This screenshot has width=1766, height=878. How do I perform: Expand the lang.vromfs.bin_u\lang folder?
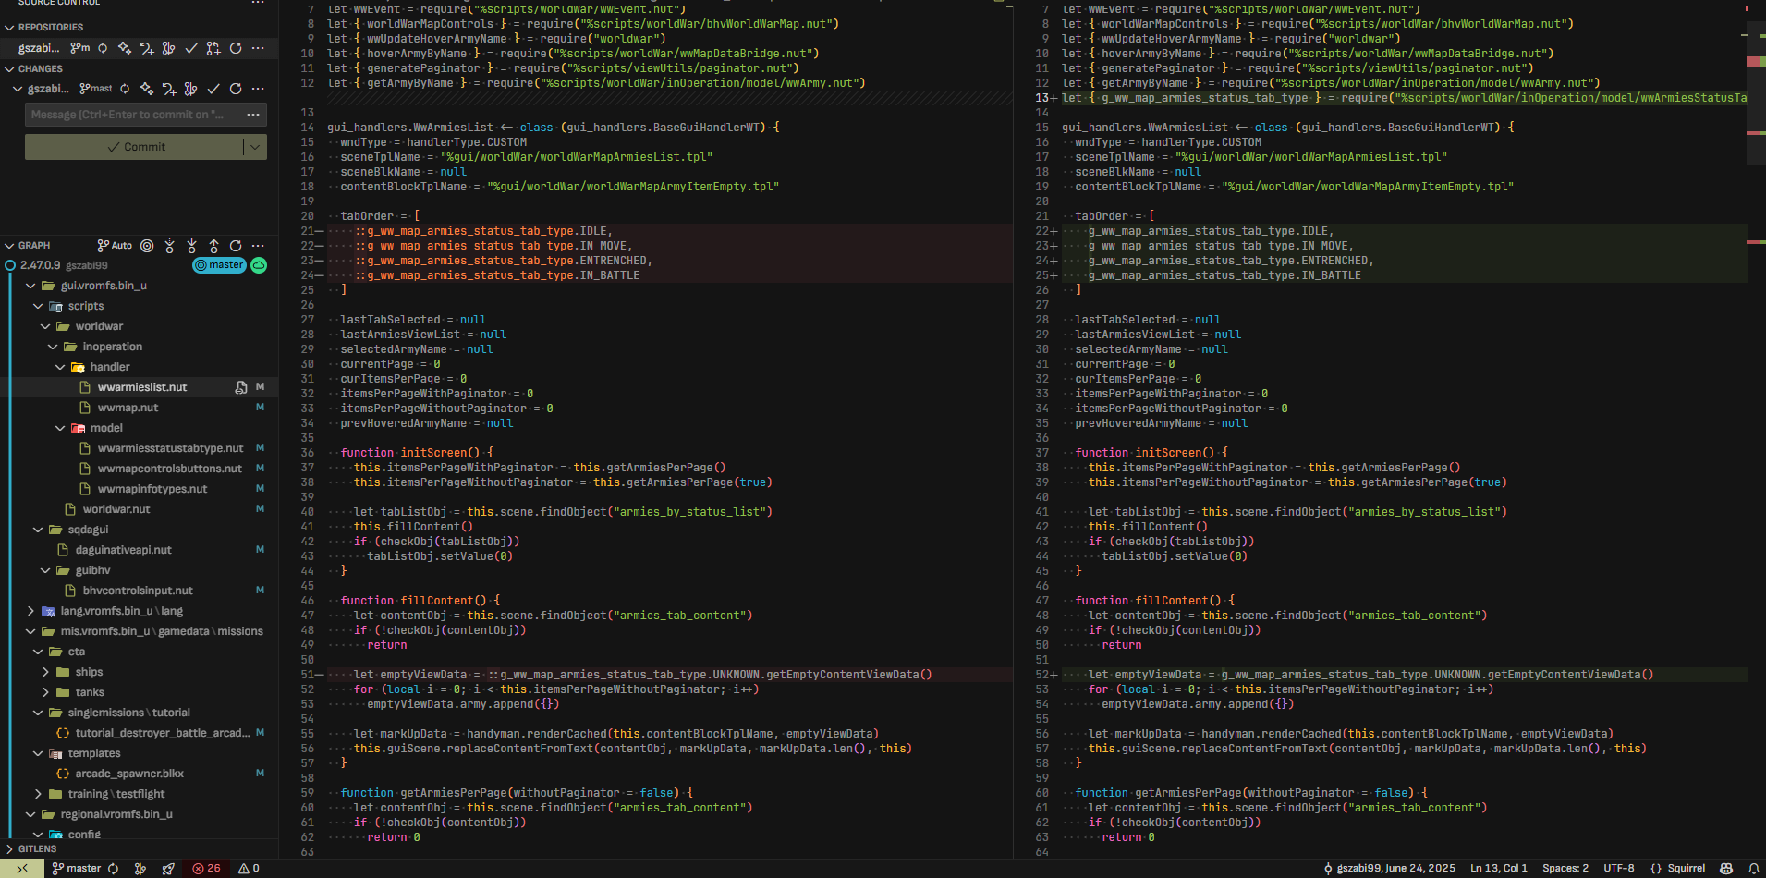[31, 611]
